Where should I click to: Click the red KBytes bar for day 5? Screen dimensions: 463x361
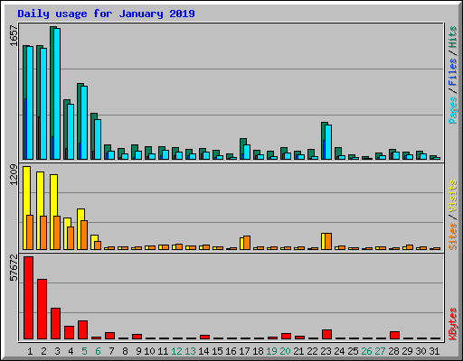82,329
